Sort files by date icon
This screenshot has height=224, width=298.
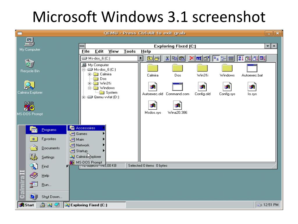pos(262,58)
